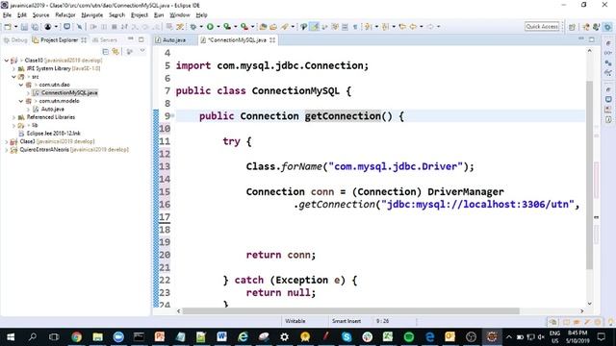Open the File menu
The width and height of the screenshot is (616, 346).
tap(7, 15)
